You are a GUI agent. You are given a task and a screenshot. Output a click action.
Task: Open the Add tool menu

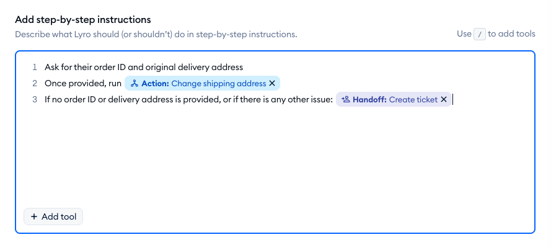coord(53,217)
